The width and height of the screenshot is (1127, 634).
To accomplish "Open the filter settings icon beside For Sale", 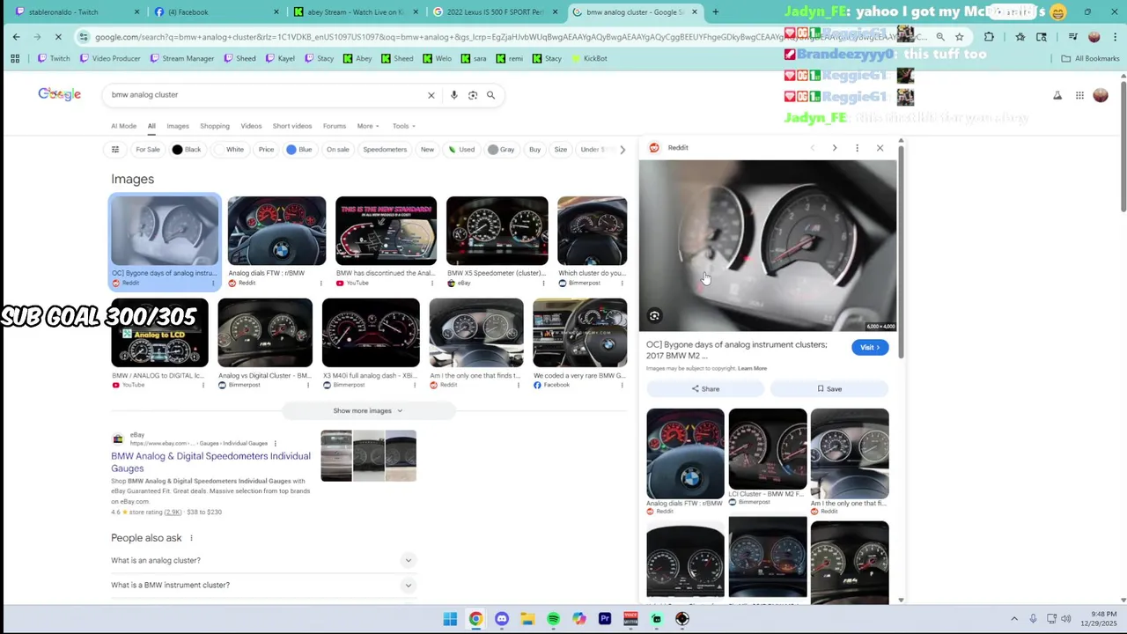I will [x=115, y=150].
